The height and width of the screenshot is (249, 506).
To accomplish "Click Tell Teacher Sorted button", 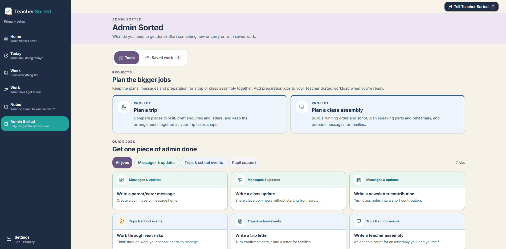I will [x=471, y=7].
